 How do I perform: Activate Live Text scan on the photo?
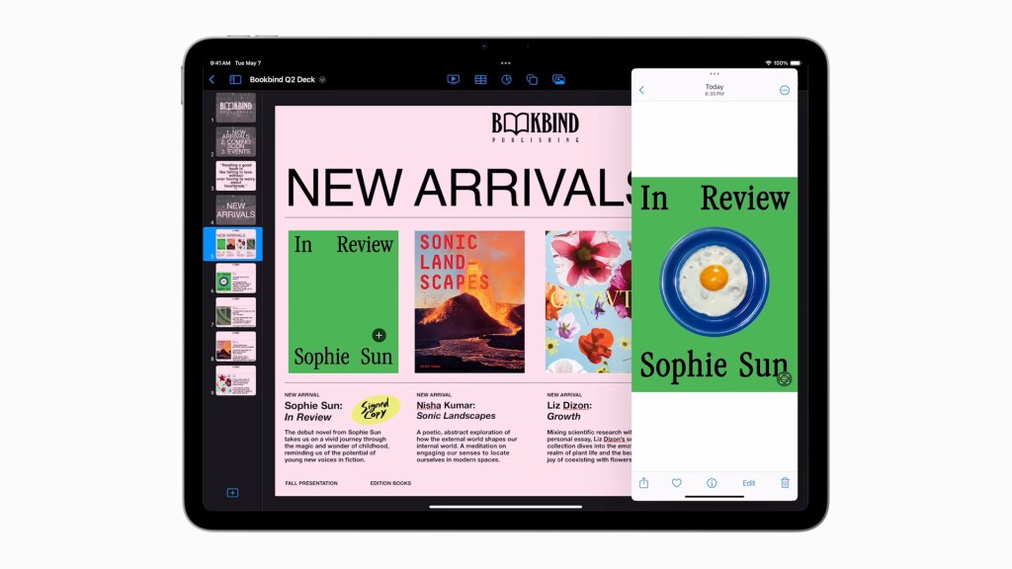coord(784,378)
